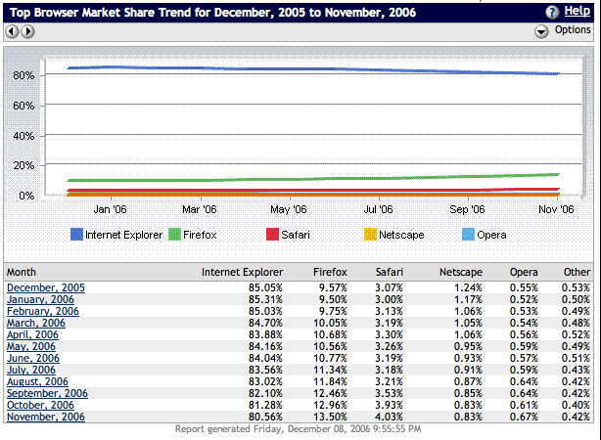
Task: Select the 85.31% Internet Explorer value
Action: click(265, 299)
